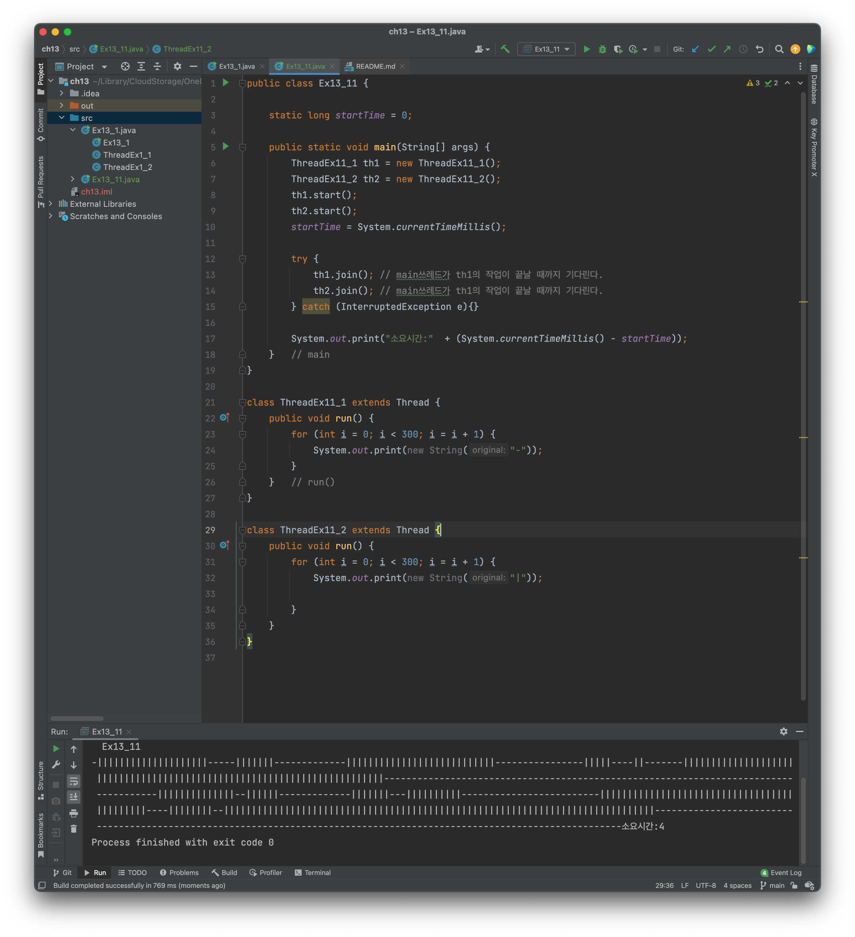Collapse the src folder in project tree
The image size is (855, 937).
pyautogui.click(x=61, y=118)
